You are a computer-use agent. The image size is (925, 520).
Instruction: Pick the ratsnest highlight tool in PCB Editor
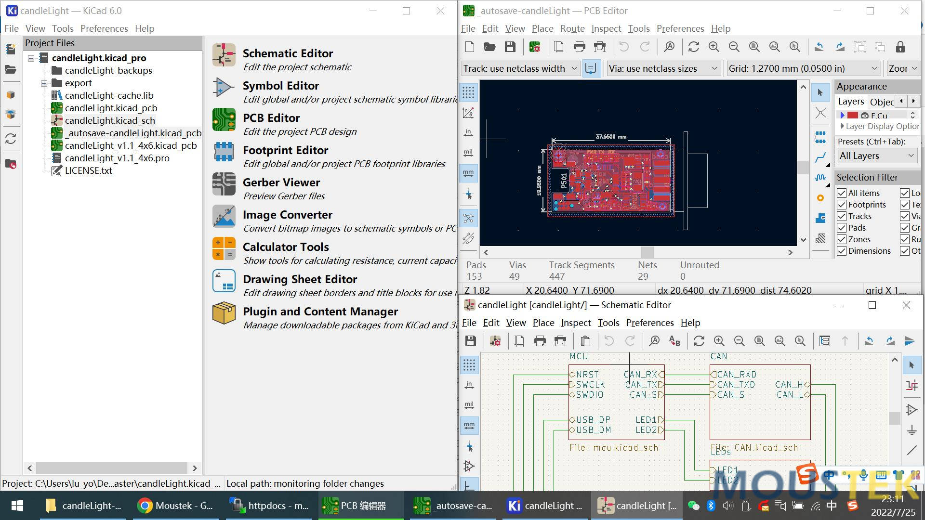pyautogui.click(x=820, y=113)
